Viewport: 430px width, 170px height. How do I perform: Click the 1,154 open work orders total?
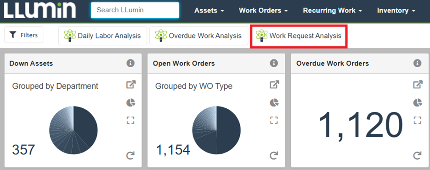(173, 150)
